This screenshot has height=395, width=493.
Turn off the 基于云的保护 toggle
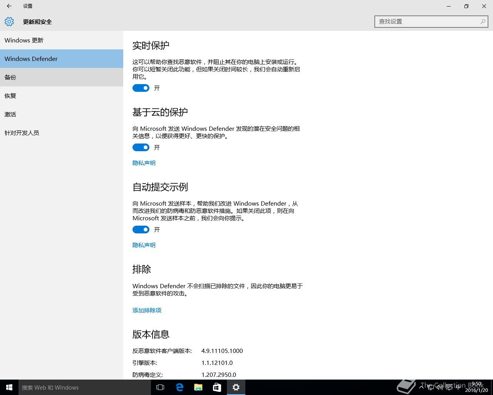click(x=141, y=147)
